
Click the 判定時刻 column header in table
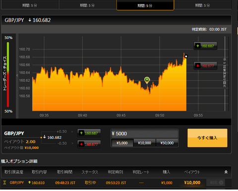click(116, 172)
